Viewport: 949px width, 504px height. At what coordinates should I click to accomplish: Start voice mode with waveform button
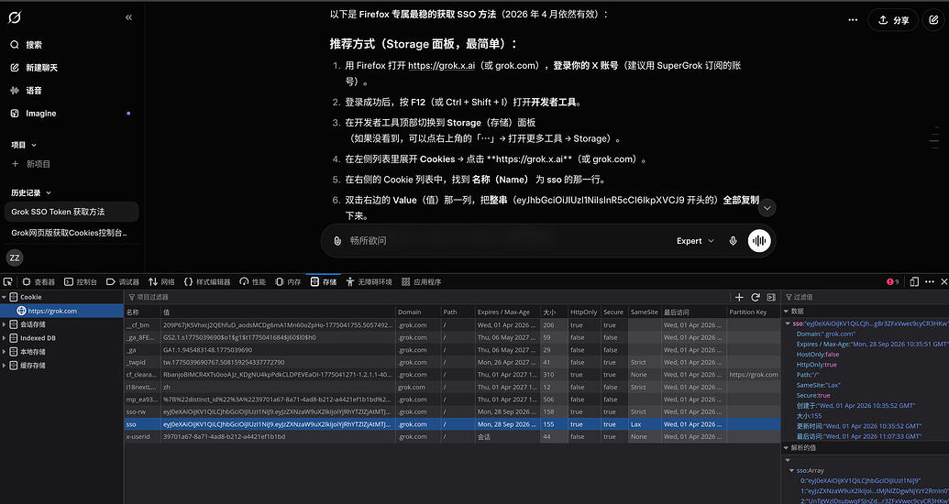tap(759, 241)
